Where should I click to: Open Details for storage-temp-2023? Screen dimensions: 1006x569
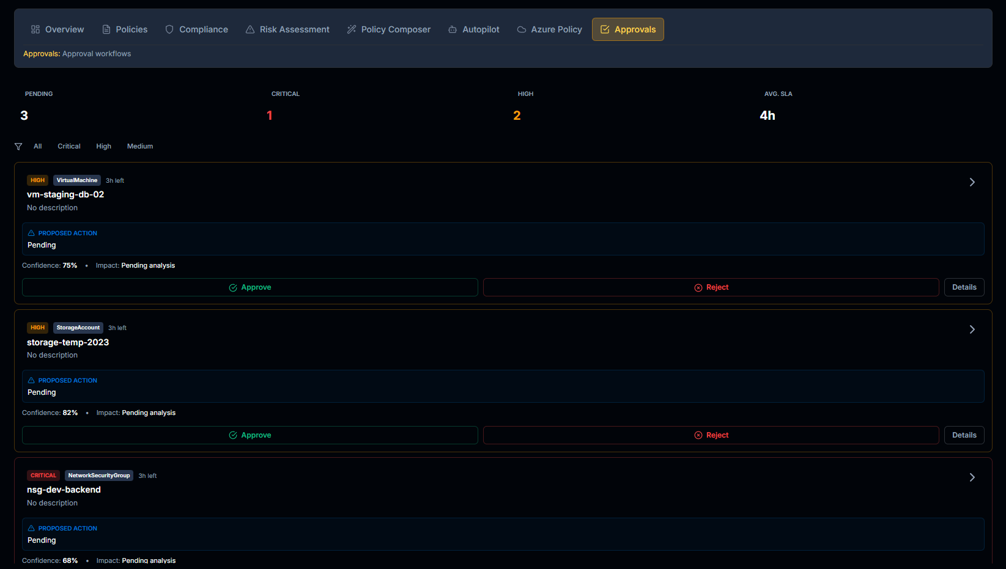(964, 435)
